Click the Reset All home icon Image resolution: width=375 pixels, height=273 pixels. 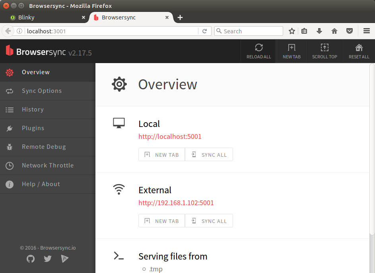point(359,51)
